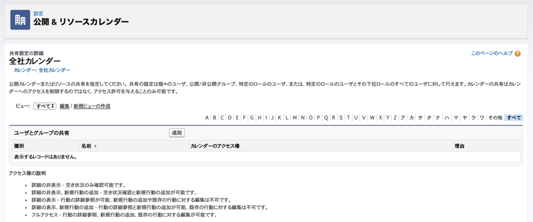Open the ビュー dropdown set to すべて
Viewport: 533px width, 222px height.
pyautogui.click(x=45, y=106)
